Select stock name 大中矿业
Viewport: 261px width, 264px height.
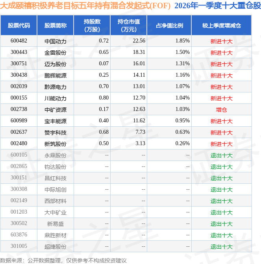pyautogui.click(x=55, y=212)
